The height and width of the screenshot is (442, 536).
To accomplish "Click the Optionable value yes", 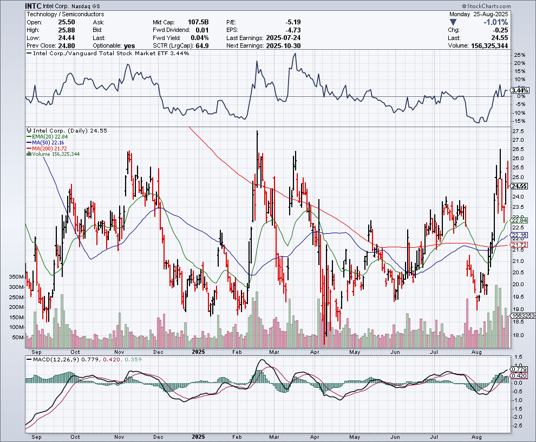I will 129,46.
